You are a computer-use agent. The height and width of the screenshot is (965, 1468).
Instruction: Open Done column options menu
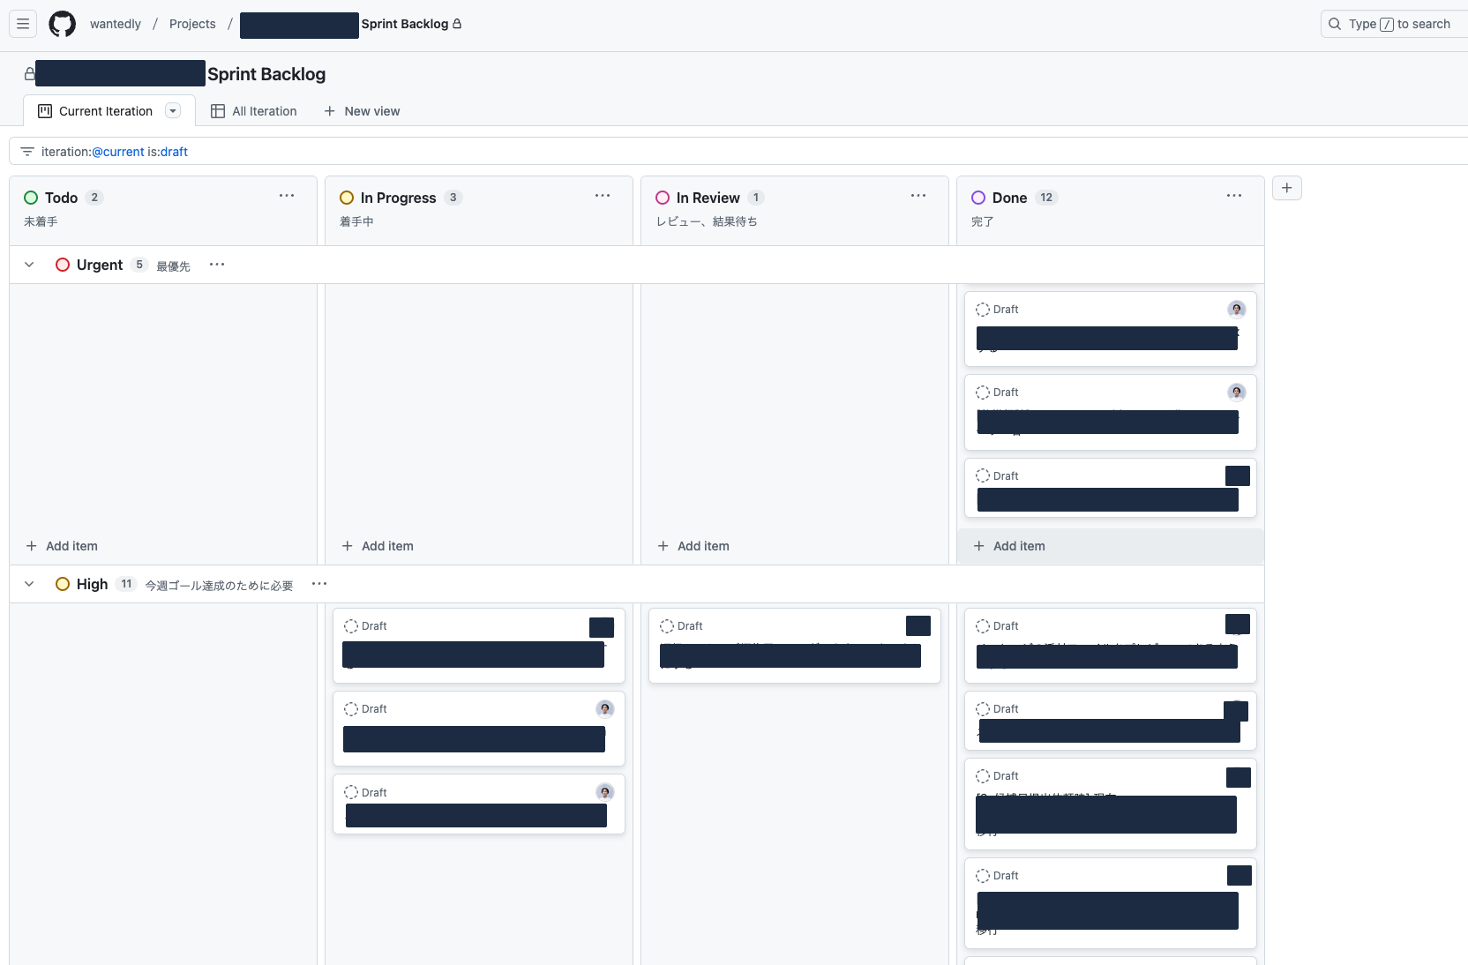pos(1234,196)
